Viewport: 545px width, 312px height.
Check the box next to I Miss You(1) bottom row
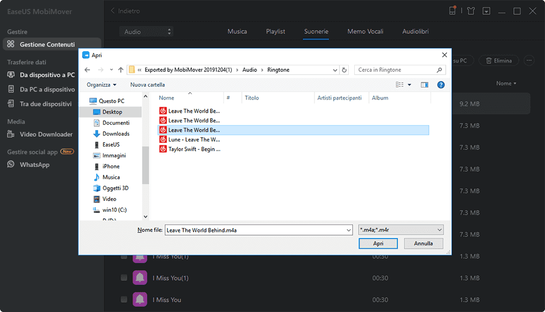click(124, 278)
